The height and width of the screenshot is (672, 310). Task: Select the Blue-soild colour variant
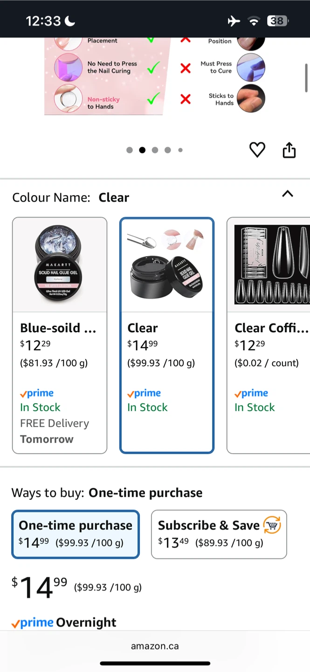(60, 335)
